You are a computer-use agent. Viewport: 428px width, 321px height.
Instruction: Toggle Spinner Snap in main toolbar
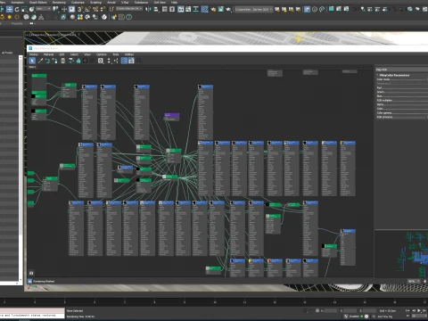(x=103, y=9)
